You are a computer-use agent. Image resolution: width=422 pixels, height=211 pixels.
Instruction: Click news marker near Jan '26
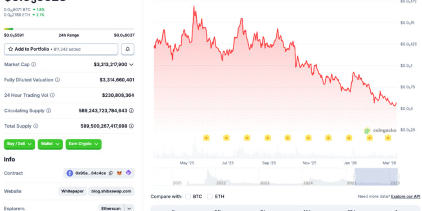(349, 138)
